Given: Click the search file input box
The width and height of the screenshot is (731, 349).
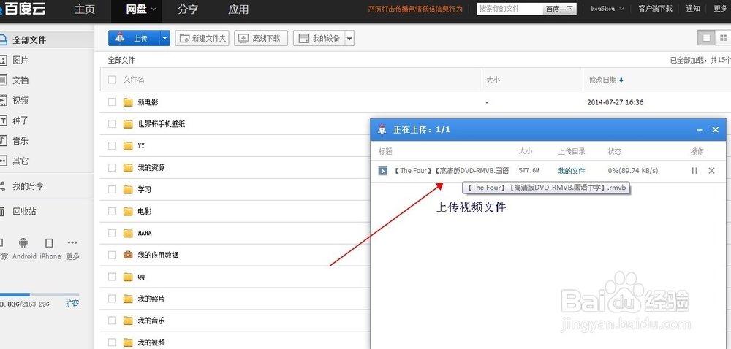Looking at the screenshot, I should pyautogui.click(x=510, y=9).
